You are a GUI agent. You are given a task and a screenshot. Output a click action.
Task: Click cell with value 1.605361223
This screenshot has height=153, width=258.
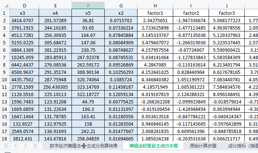(x=191, y=87)
